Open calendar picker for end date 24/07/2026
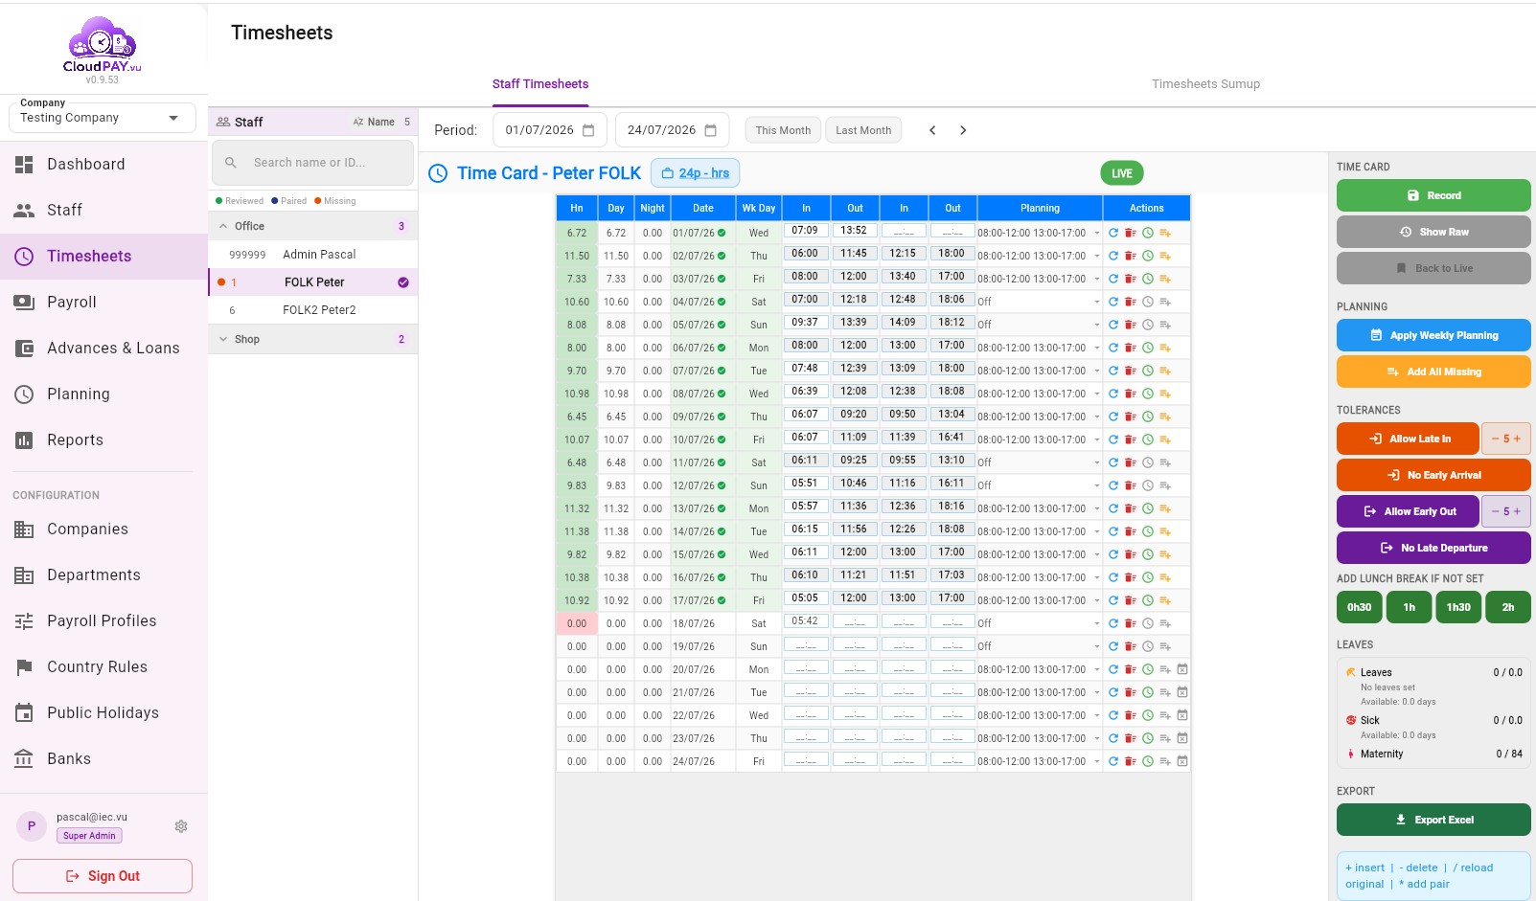Viewport: 1536px width, 901px height. [x=710, y=130]
